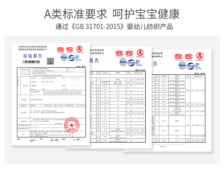The width and height of the screenshot is (224, 171).
Task: Click the subtitle mentioning GB 31701-2015
Action: [x=114, y=27]
